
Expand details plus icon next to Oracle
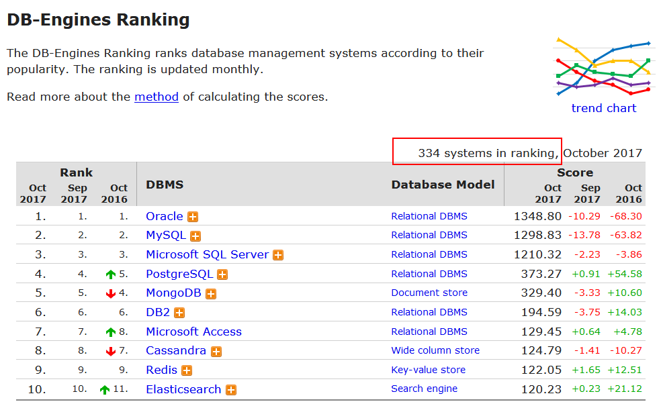click(193, 217)
